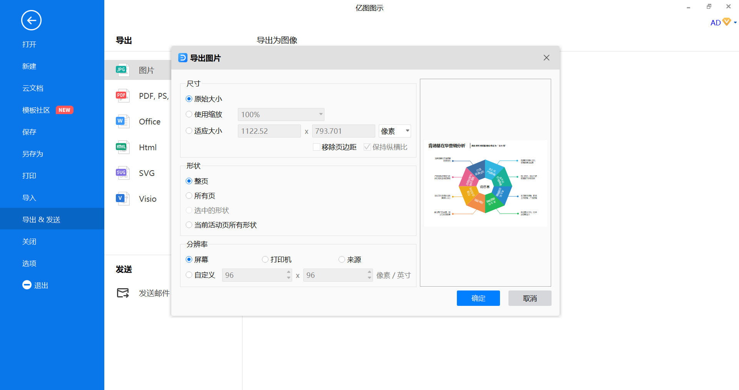Click the 关闭 menu item
The width and height of the screenshot is (739, 390).
click(29, 241)
